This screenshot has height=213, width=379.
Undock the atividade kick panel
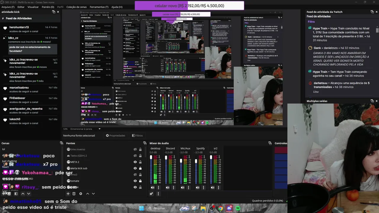[x=54, y=12]
